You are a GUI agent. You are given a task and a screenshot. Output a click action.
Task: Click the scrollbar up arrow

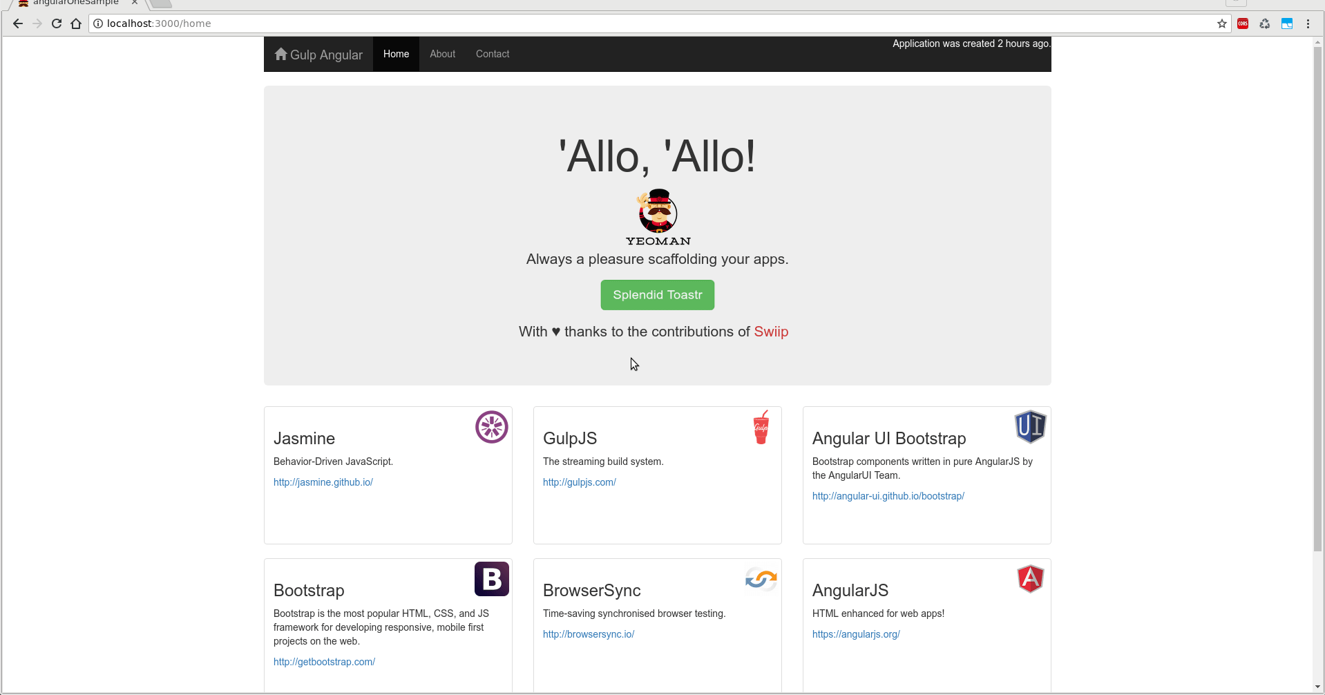pyautogui.click(x=1318, y=41)
